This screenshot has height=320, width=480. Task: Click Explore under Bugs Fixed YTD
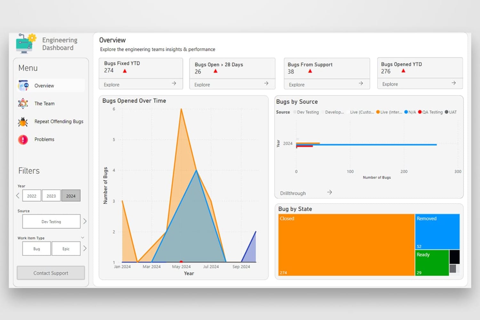(x=112, y=85)
